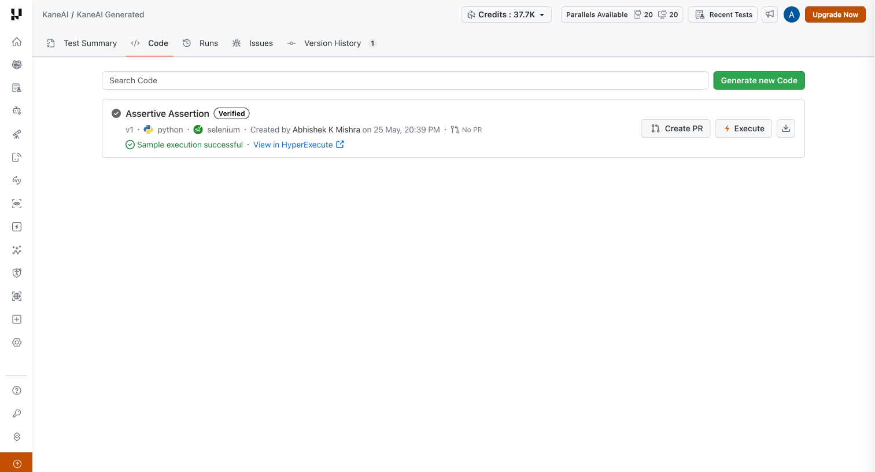Image resolution: width=875 pixels, height=472 pixels.
Task: Open the settings gear icon in sidebar
Action: click(17, 342)
